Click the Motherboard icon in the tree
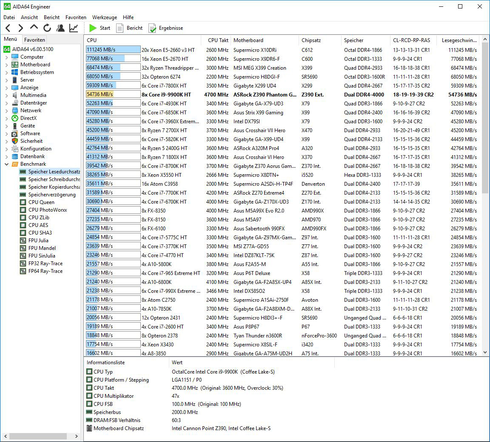490x442 pixels. [x=15, y=65]
